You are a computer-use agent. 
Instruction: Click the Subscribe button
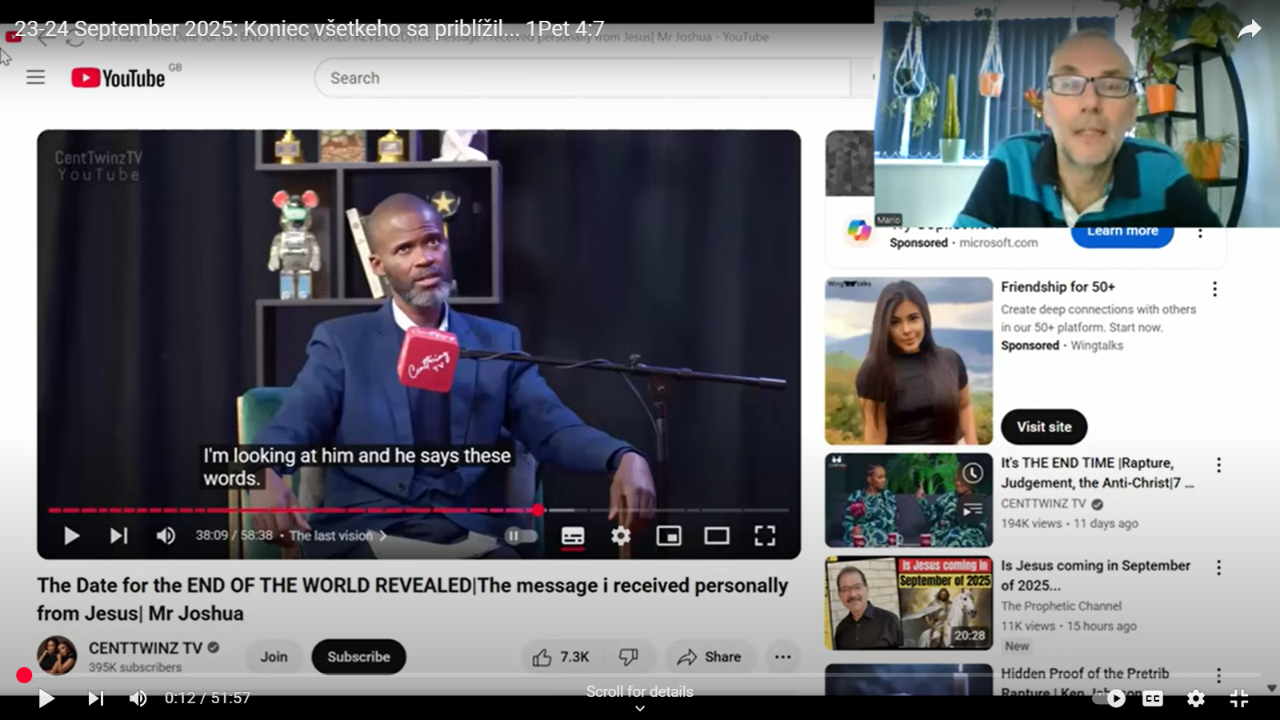click(358, 657)
